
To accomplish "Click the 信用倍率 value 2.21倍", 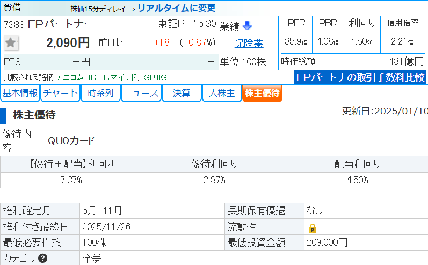I will (402, 41).
